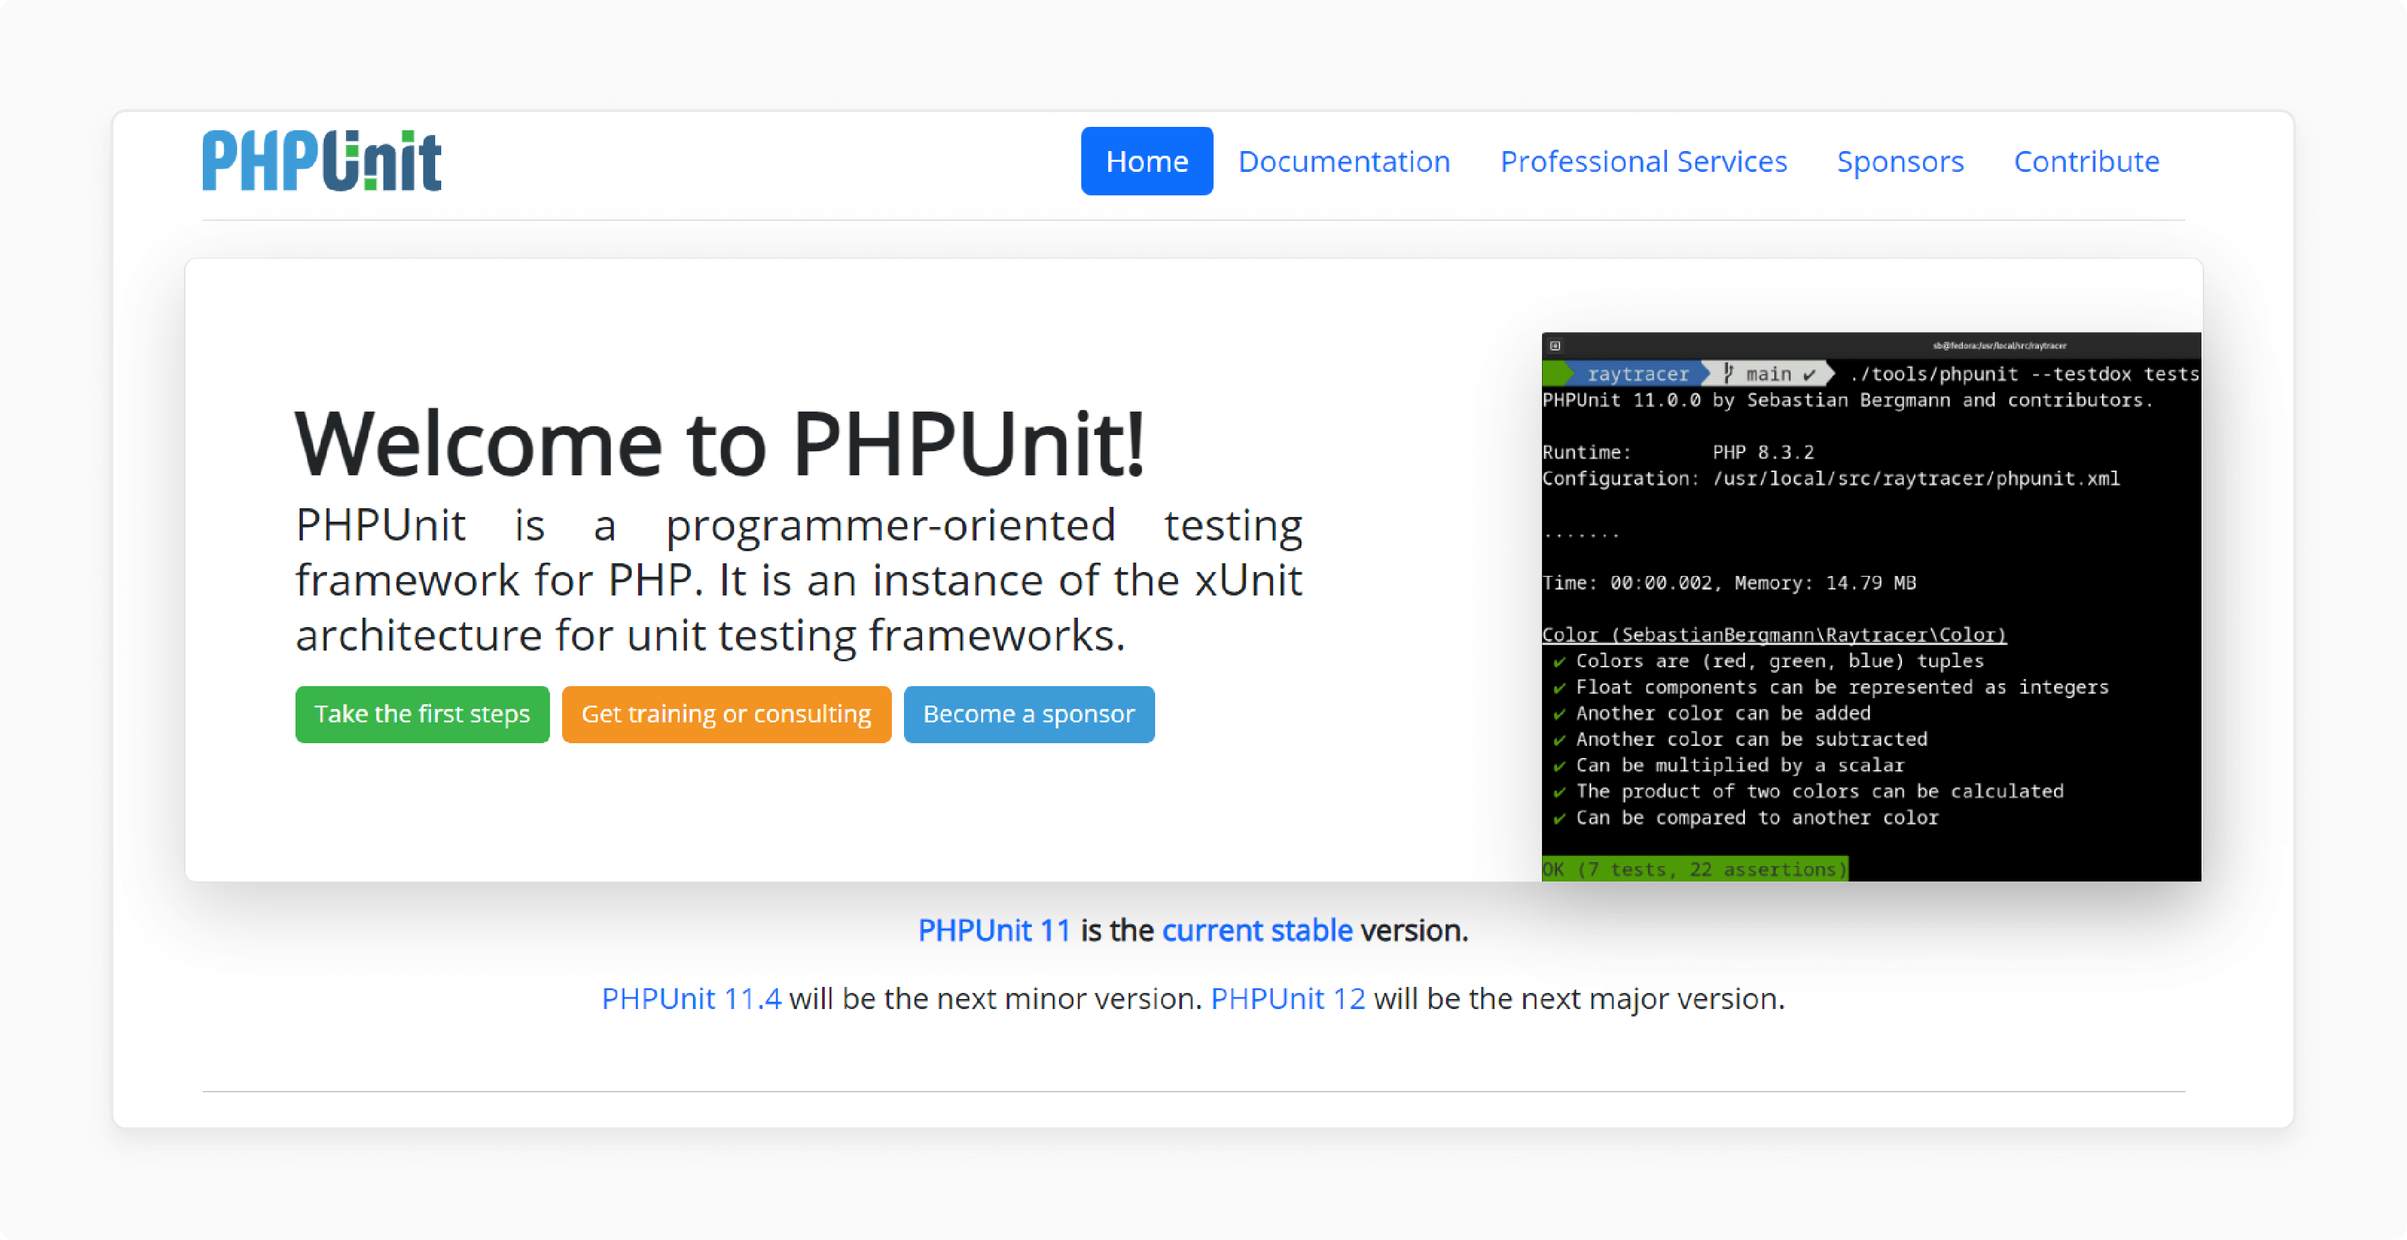This screenshot has height=1240, width=2407.
Task: Click Get training or consulting button
Action: click(x=726, y=714)
